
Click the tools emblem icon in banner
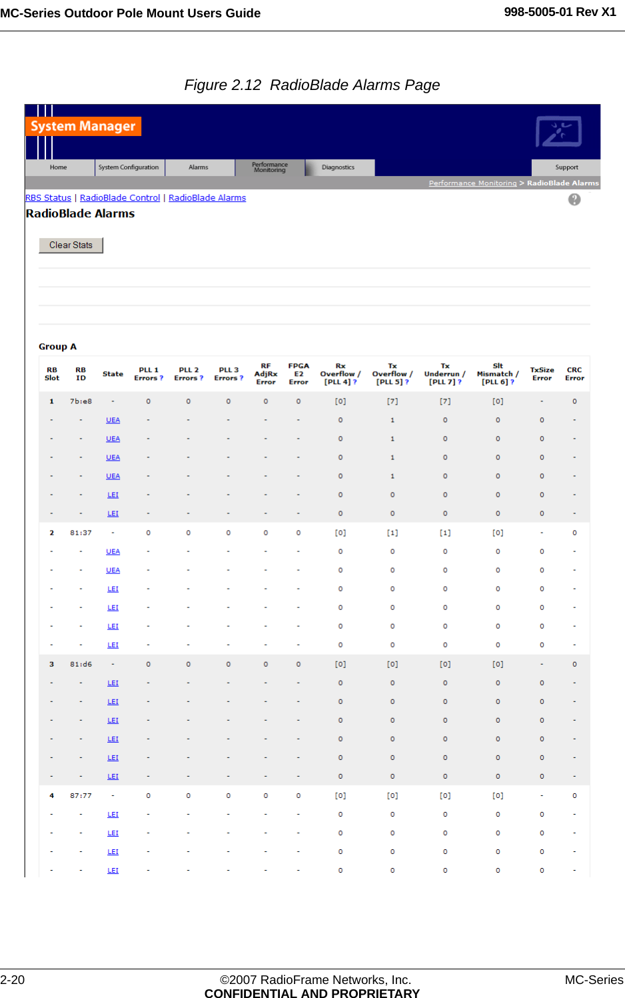558,131
